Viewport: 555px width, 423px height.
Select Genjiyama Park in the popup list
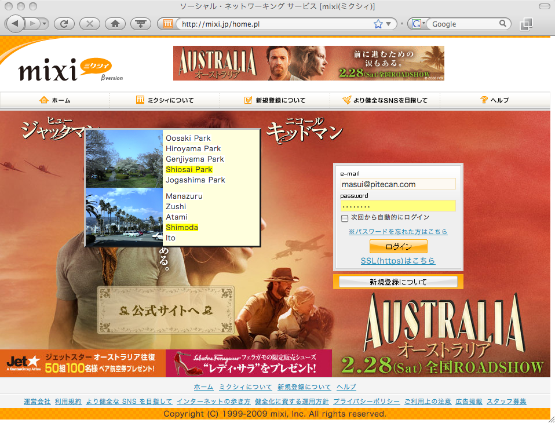[x=195, y=159]
